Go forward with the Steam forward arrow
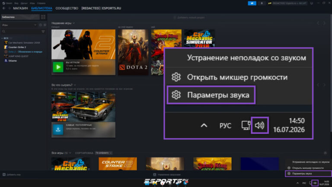The width and height of the screenshot is (332, 187). pos(10,8)
